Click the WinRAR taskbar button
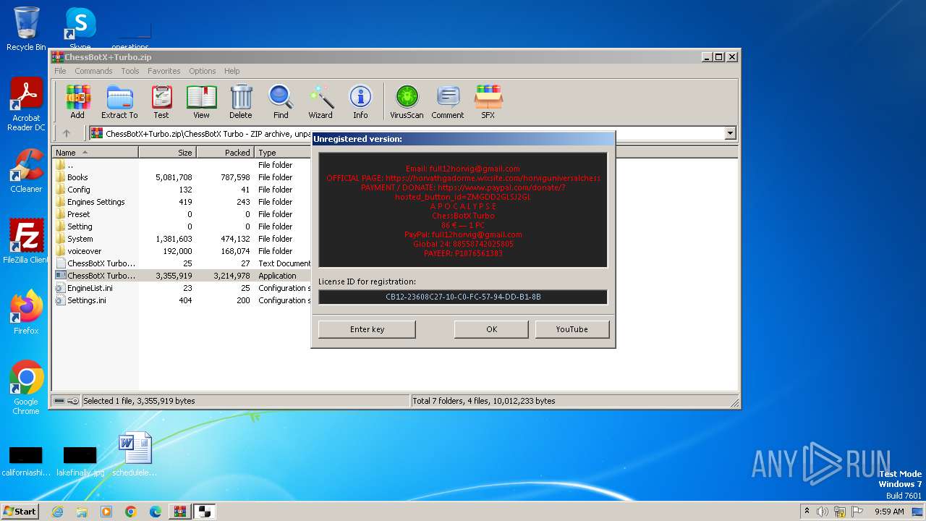Viewport: 926px width, 521px height. pyautogui.click(x=180, y=512)
